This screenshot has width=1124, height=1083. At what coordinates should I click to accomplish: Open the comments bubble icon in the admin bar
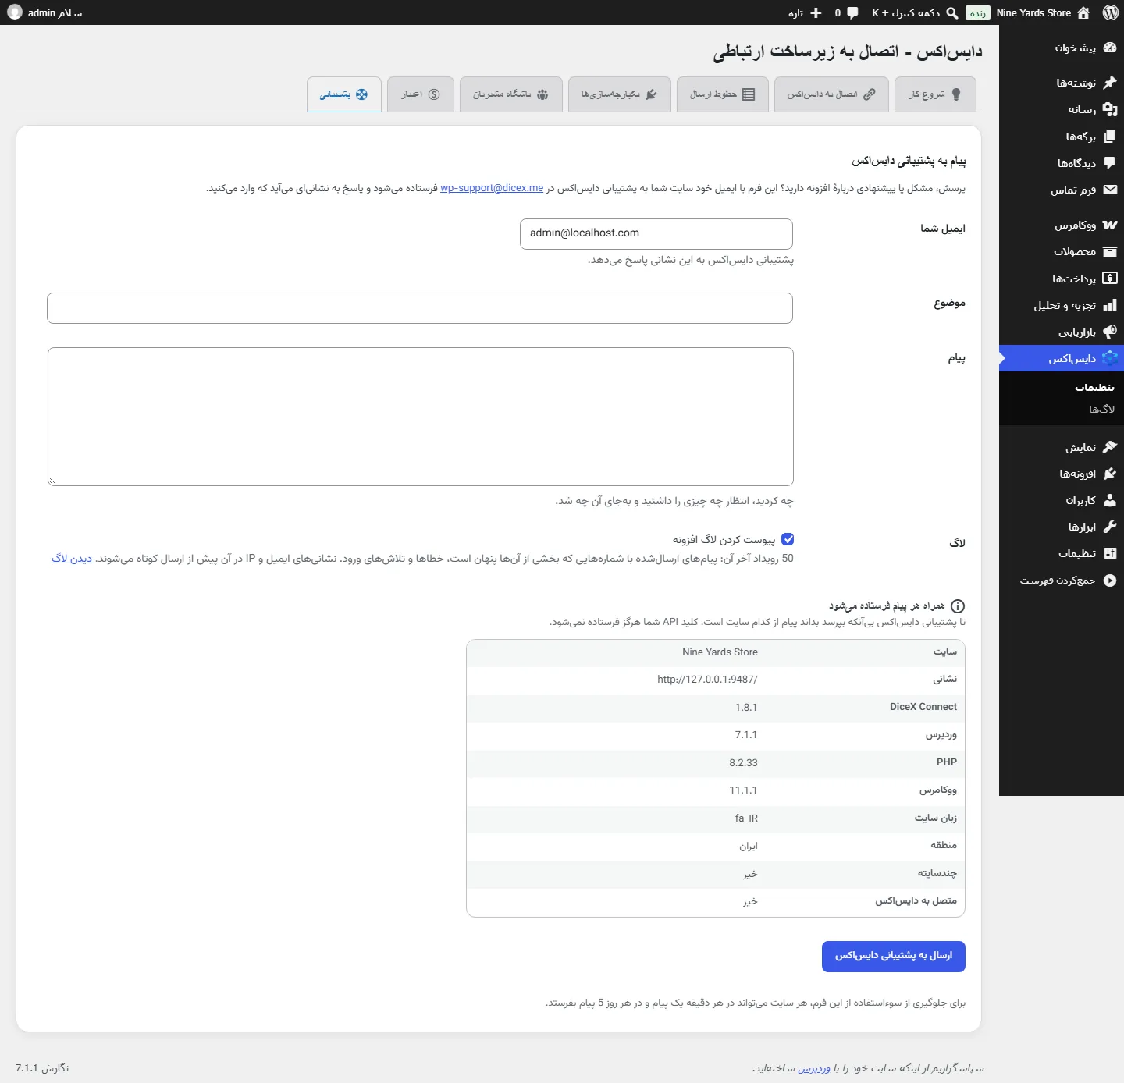click(852, 13)
